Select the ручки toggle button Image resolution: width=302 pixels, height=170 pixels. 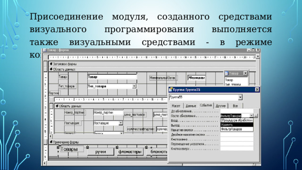coord(101,152)
